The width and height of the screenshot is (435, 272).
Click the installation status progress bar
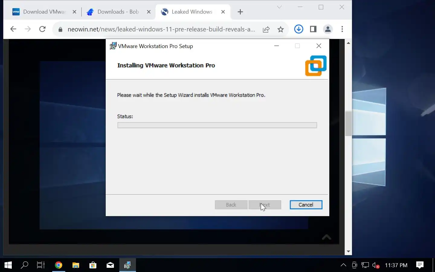(217, 125)
